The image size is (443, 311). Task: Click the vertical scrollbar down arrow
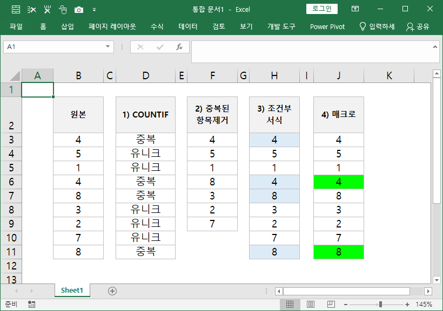(437, 280)
